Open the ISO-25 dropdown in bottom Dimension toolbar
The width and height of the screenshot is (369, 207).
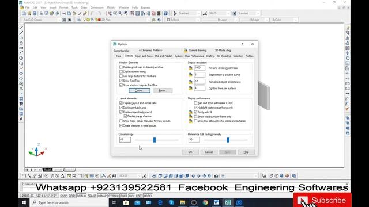click(x=130, y=175)
